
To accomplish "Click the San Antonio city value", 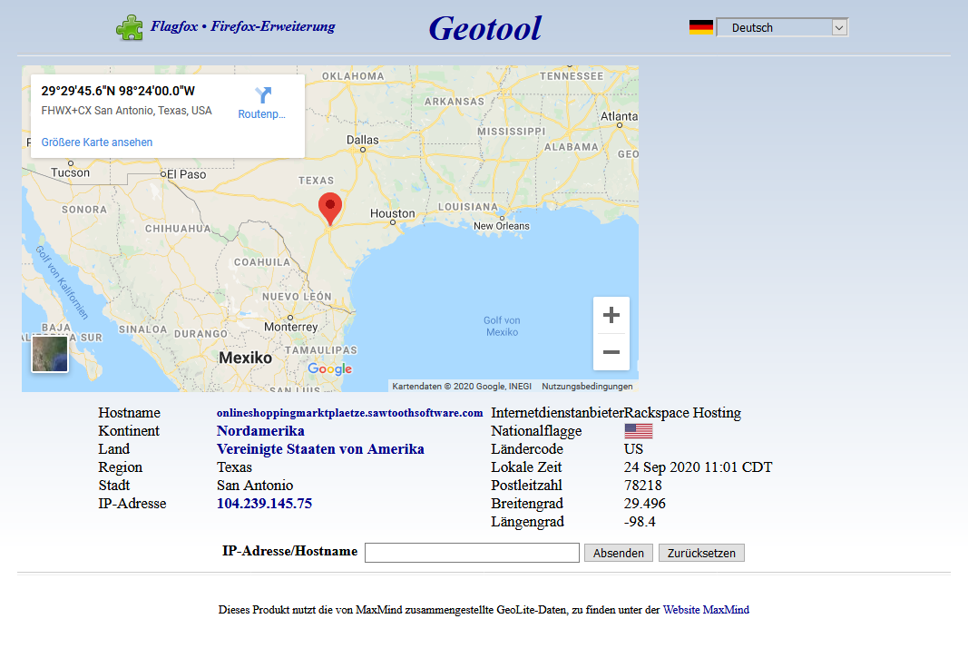I will click(255, 486).
